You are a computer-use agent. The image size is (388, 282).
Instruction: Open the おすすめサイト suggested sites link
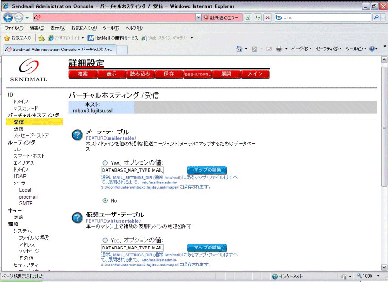point(66,38)
